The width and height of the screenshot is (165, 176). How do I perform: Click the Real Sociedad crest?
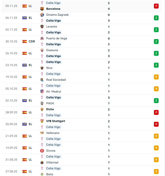point(42,80)
